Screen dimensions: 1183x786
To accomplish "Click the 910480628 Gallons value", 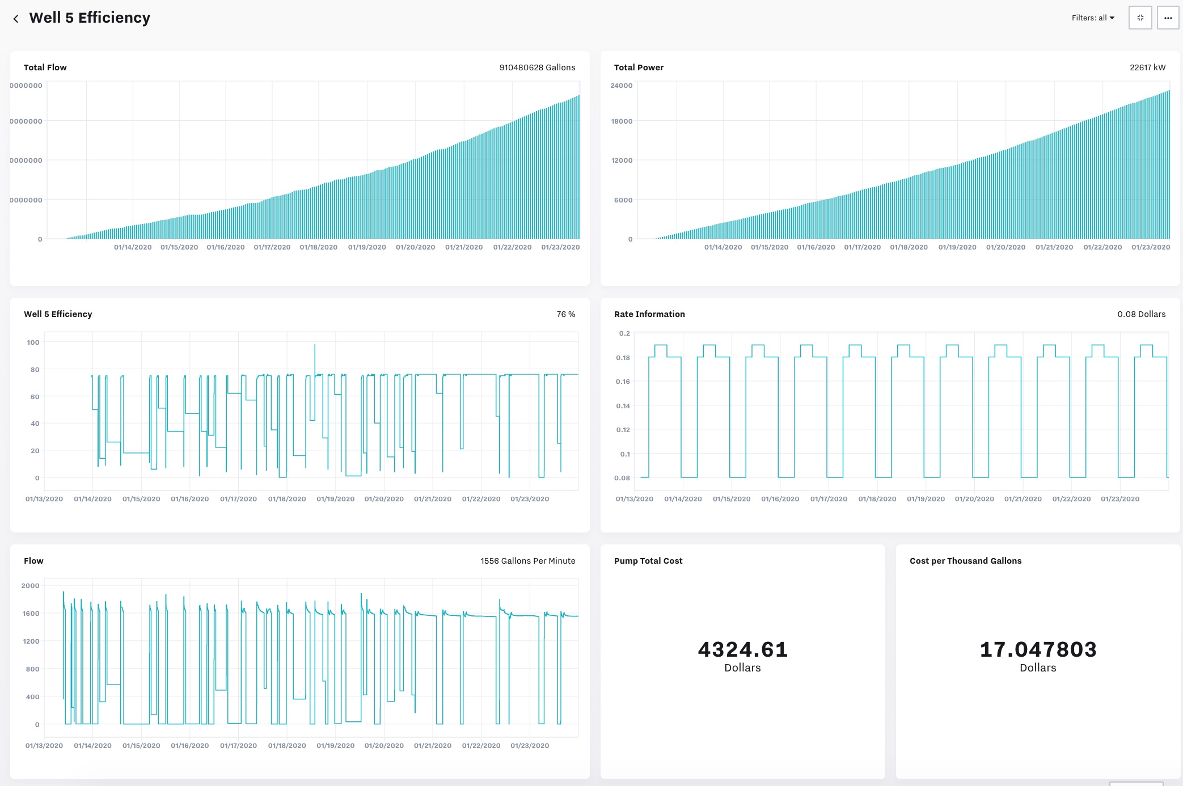I will (x=537, y=67).
